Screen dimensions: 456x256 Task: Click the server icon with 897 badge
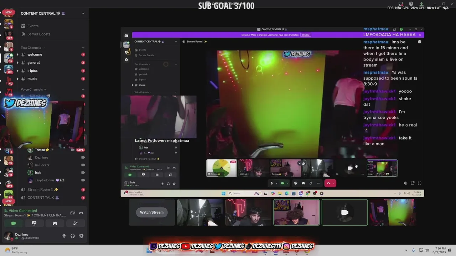pos(9,183)
